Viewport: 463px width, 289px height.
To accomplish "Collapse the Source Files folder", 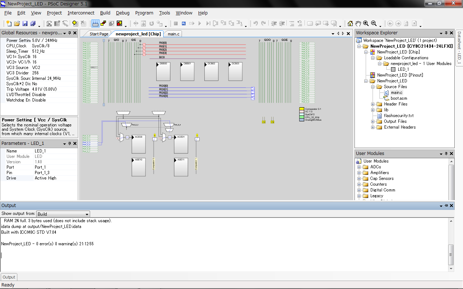I will coord(373,87).
